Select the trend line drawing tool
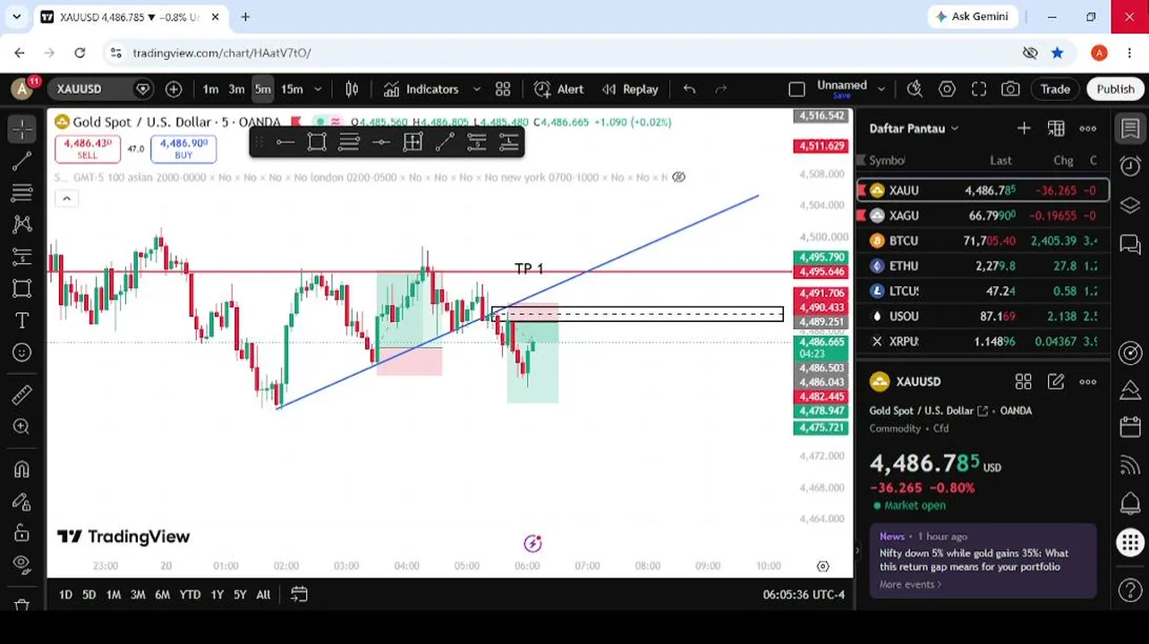The width and height of the screenshot is (1149, 644). point(22,161)
